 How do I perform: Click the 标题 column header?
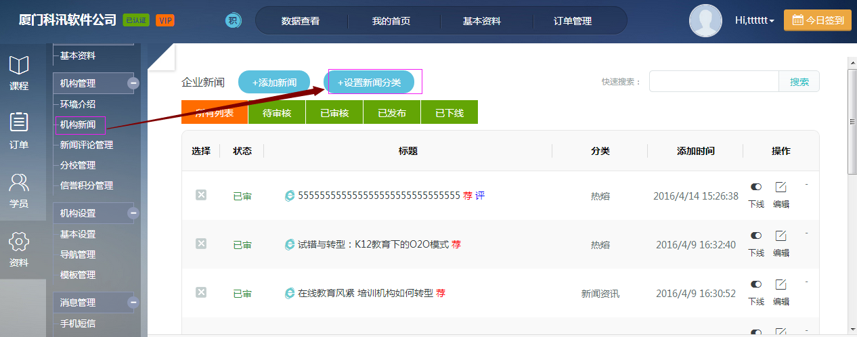point(408,151)
